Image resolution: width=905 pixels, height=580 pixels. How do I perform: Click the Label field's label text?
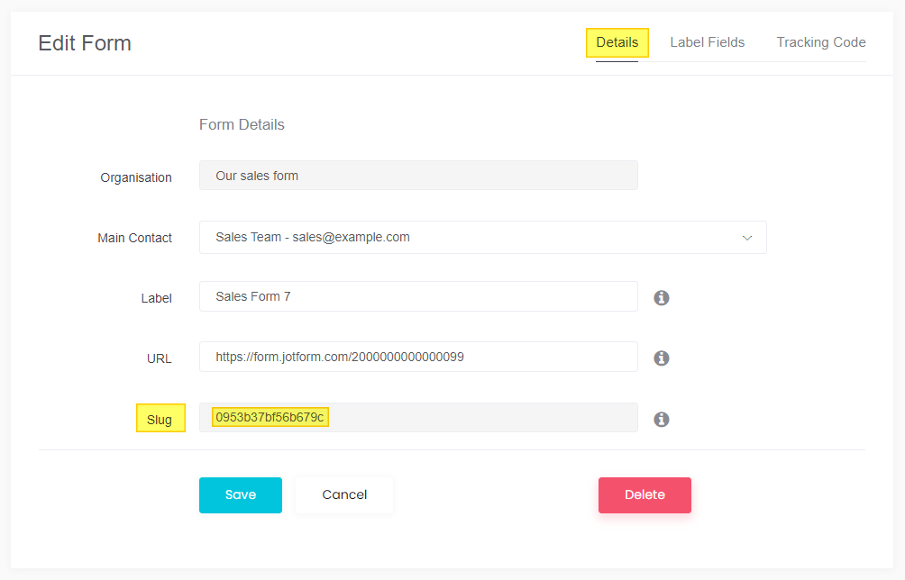(x=157, y=298)
